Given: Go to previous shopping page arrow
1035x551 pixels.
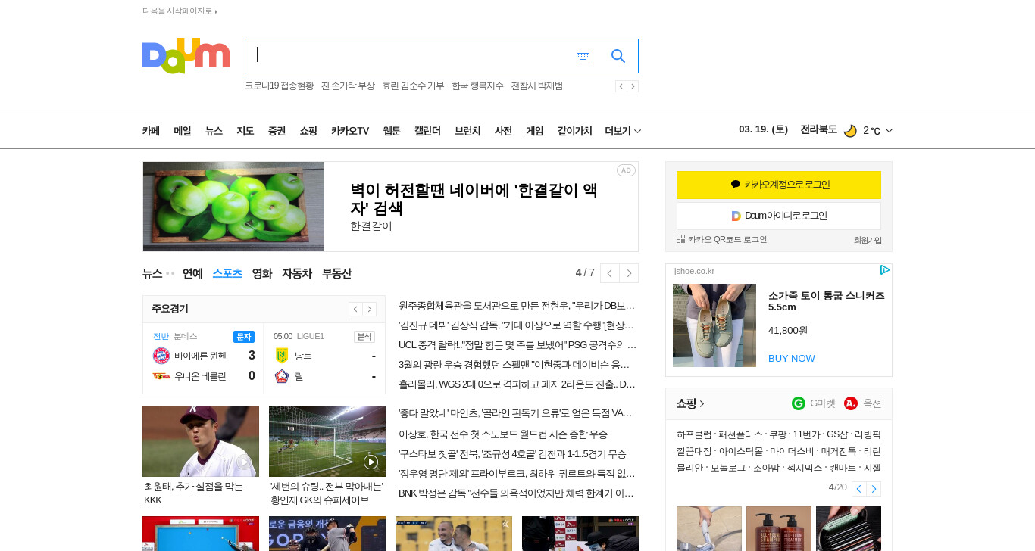Looking at the screenshot, I should tap(858, 489).
